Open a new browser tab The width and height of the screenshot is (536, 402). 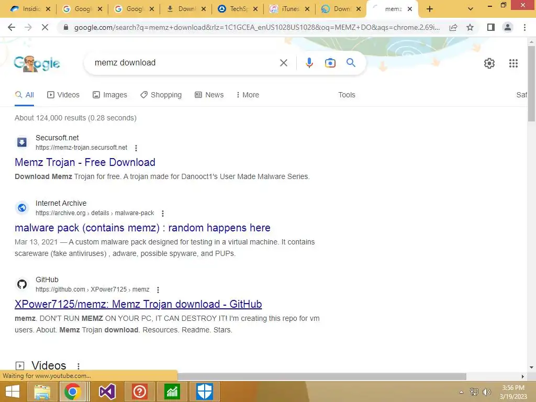point(430,9)
